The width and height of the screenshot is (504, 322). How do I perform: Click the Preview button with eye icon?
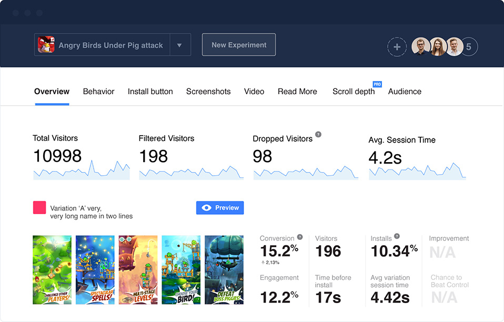click(220, 208)
